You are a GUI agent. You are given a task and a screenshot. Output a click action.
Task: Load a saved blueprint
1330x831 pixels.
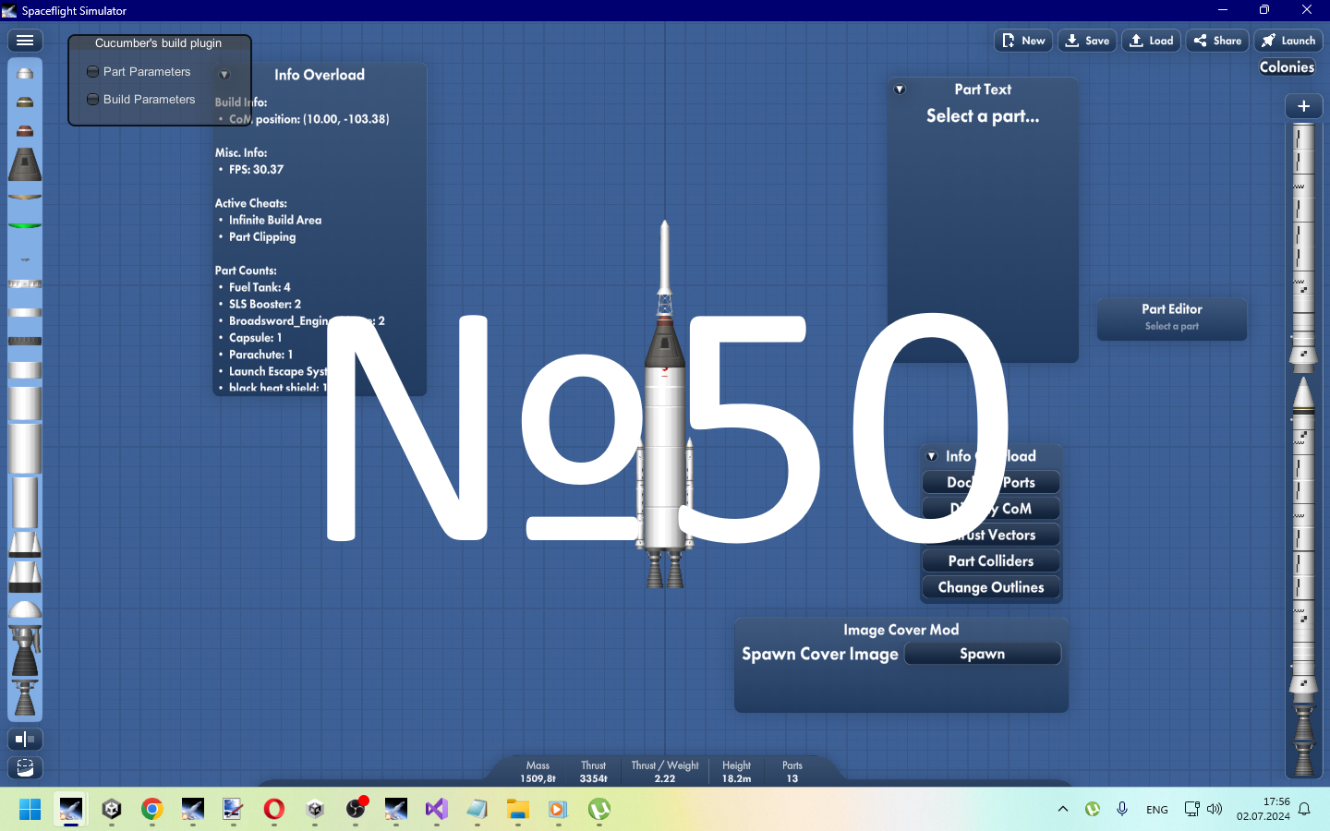click(x=1151, y=41)
